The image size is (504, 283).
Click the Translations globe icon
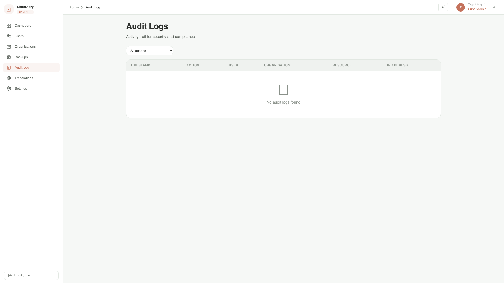click(9, 78)
